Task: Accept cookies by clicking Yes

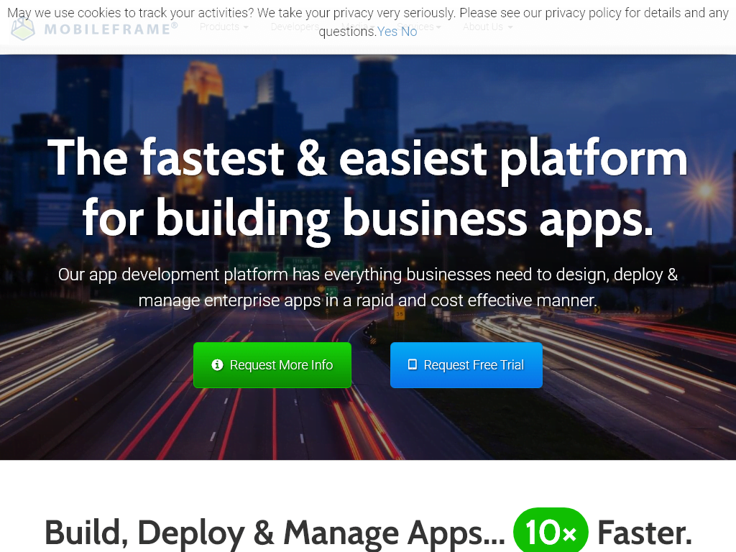Action: tap(387, 32)
